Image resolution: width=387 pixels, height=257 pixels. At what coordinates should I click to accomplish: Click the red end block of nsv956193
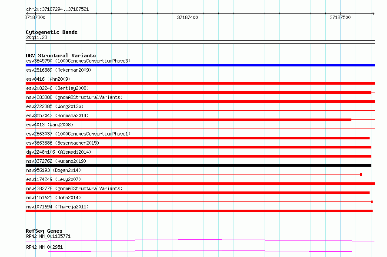361,175
